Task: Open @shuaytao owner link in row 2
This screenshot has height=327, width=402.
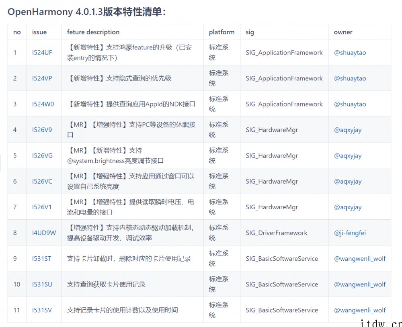Action: 350,78
